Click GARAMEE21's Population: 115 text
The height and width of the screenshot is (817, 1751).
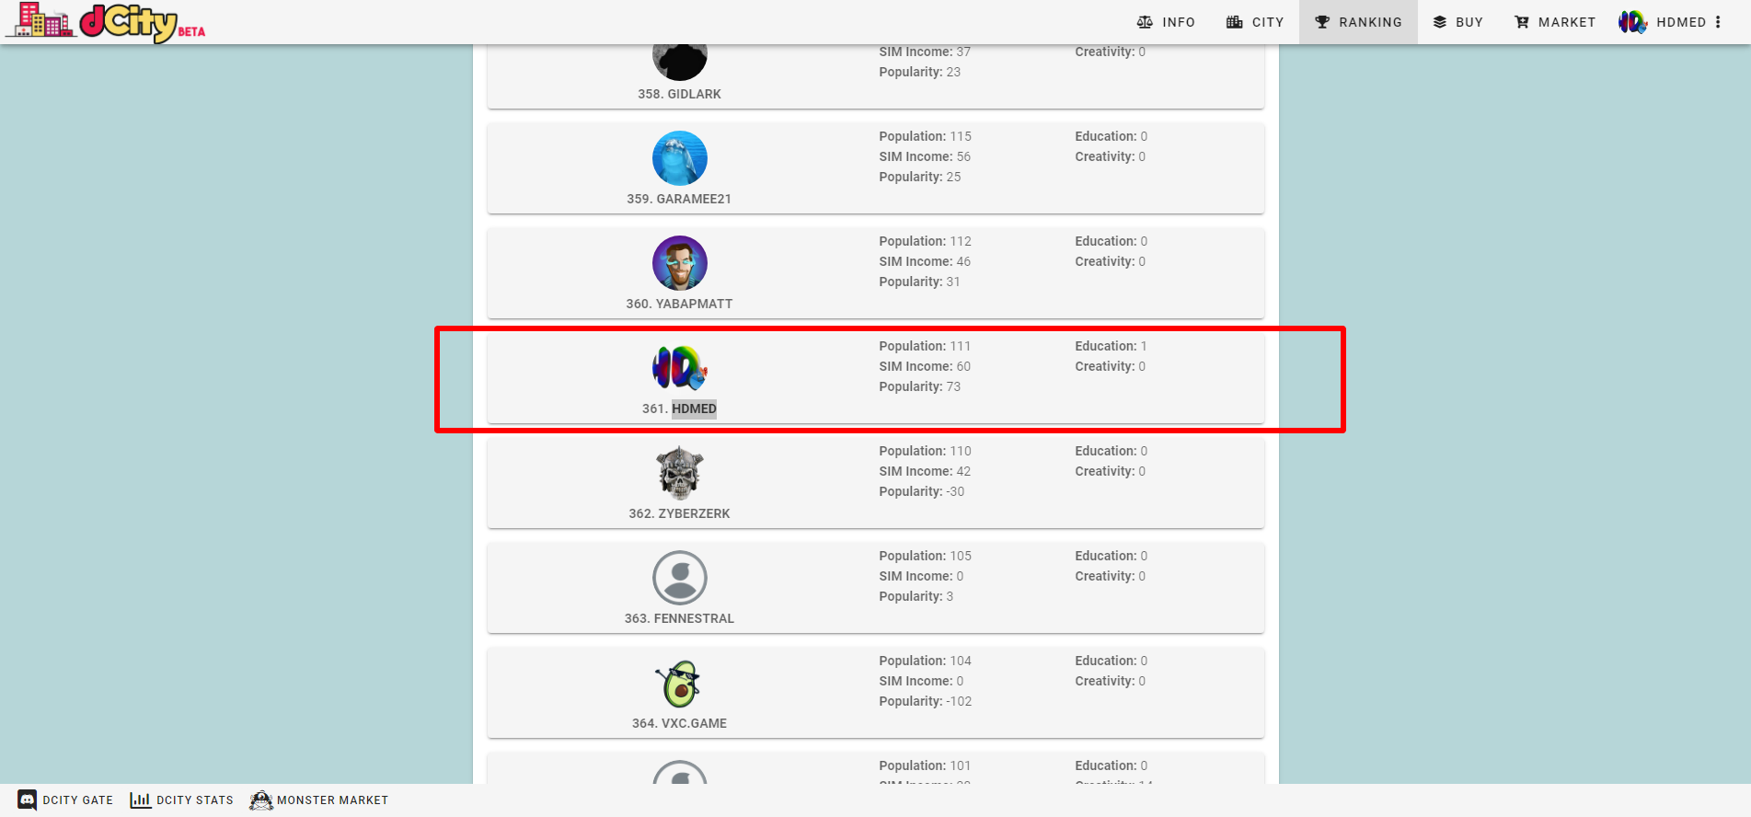[x=925, y=136]
